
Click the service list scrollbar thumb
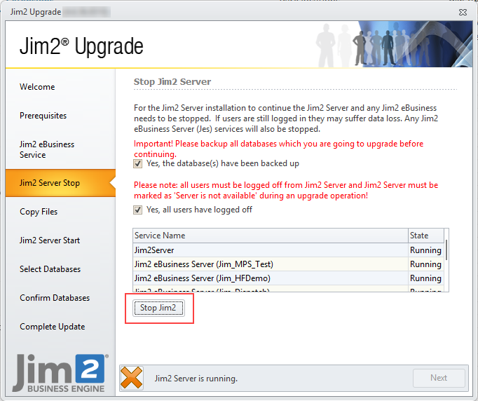point(446,250)
